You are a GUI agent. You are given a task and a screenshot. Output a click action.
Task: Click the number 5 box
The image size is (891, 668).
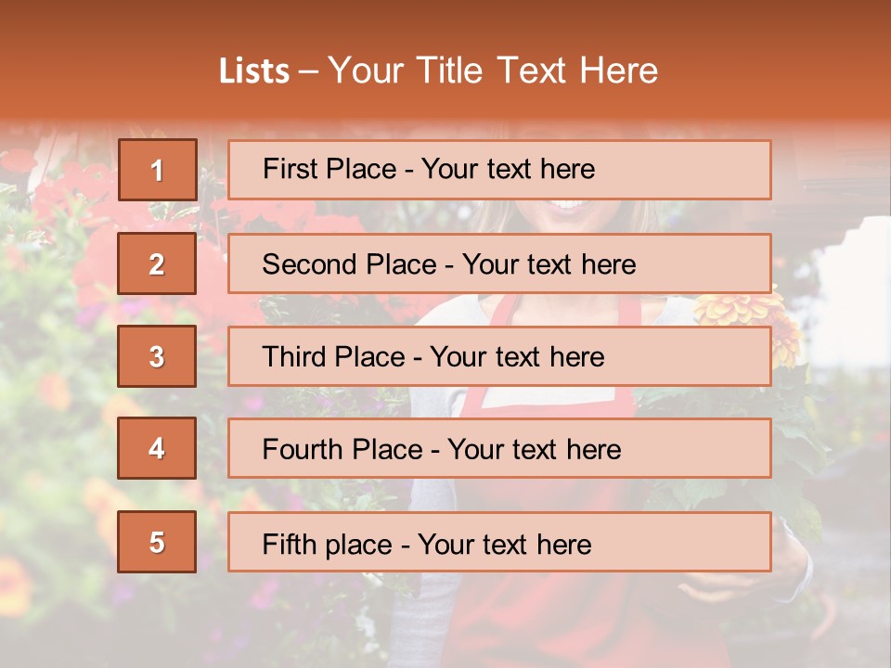157,542
